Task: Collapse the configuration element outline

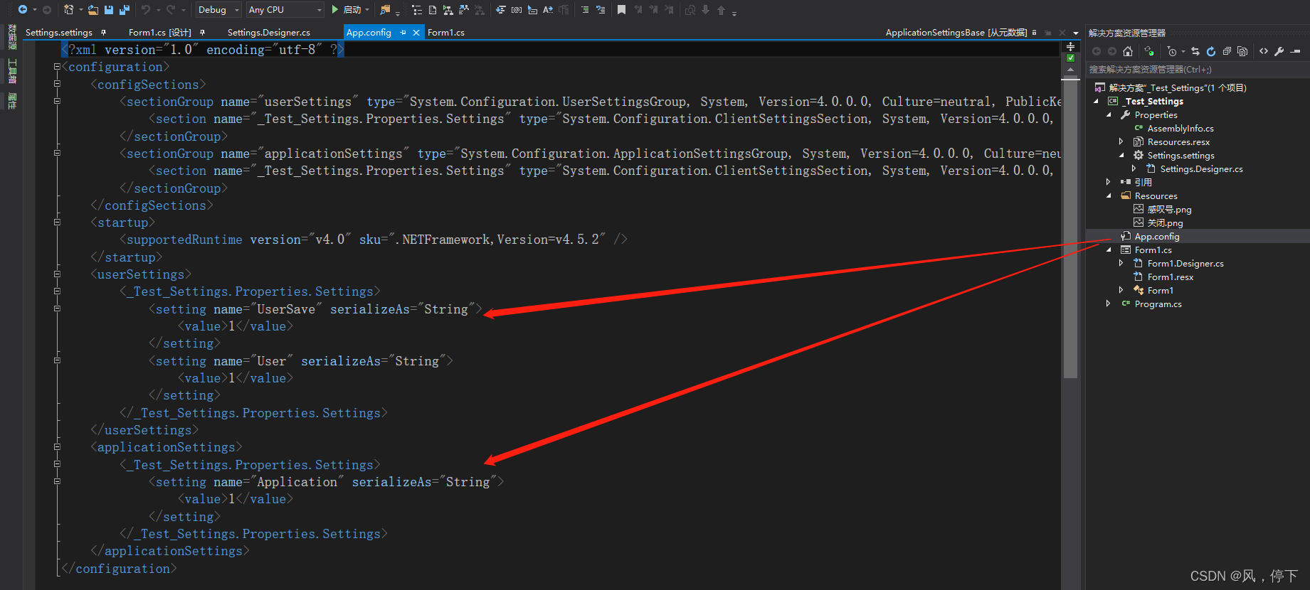Action: pos(57,67)
